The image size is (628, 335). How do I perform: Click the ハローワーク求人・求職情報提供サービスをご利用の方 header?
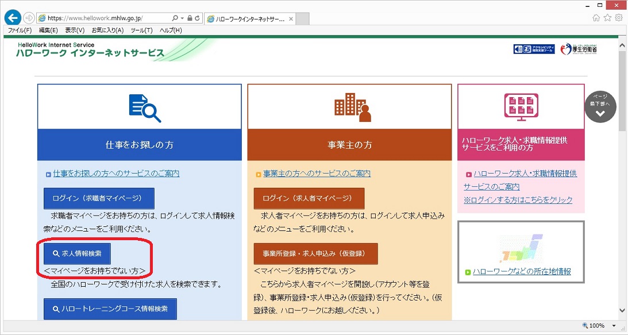pos(521,144)
